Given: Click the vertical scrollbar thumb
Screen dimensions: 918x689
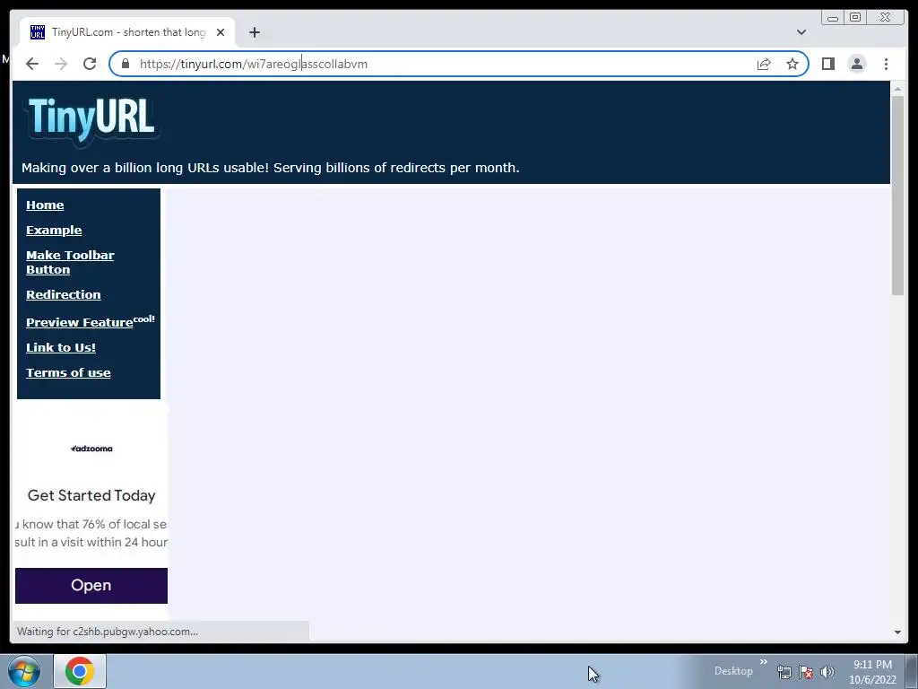Looking at the screenshot, I should (x=897, y=196).
